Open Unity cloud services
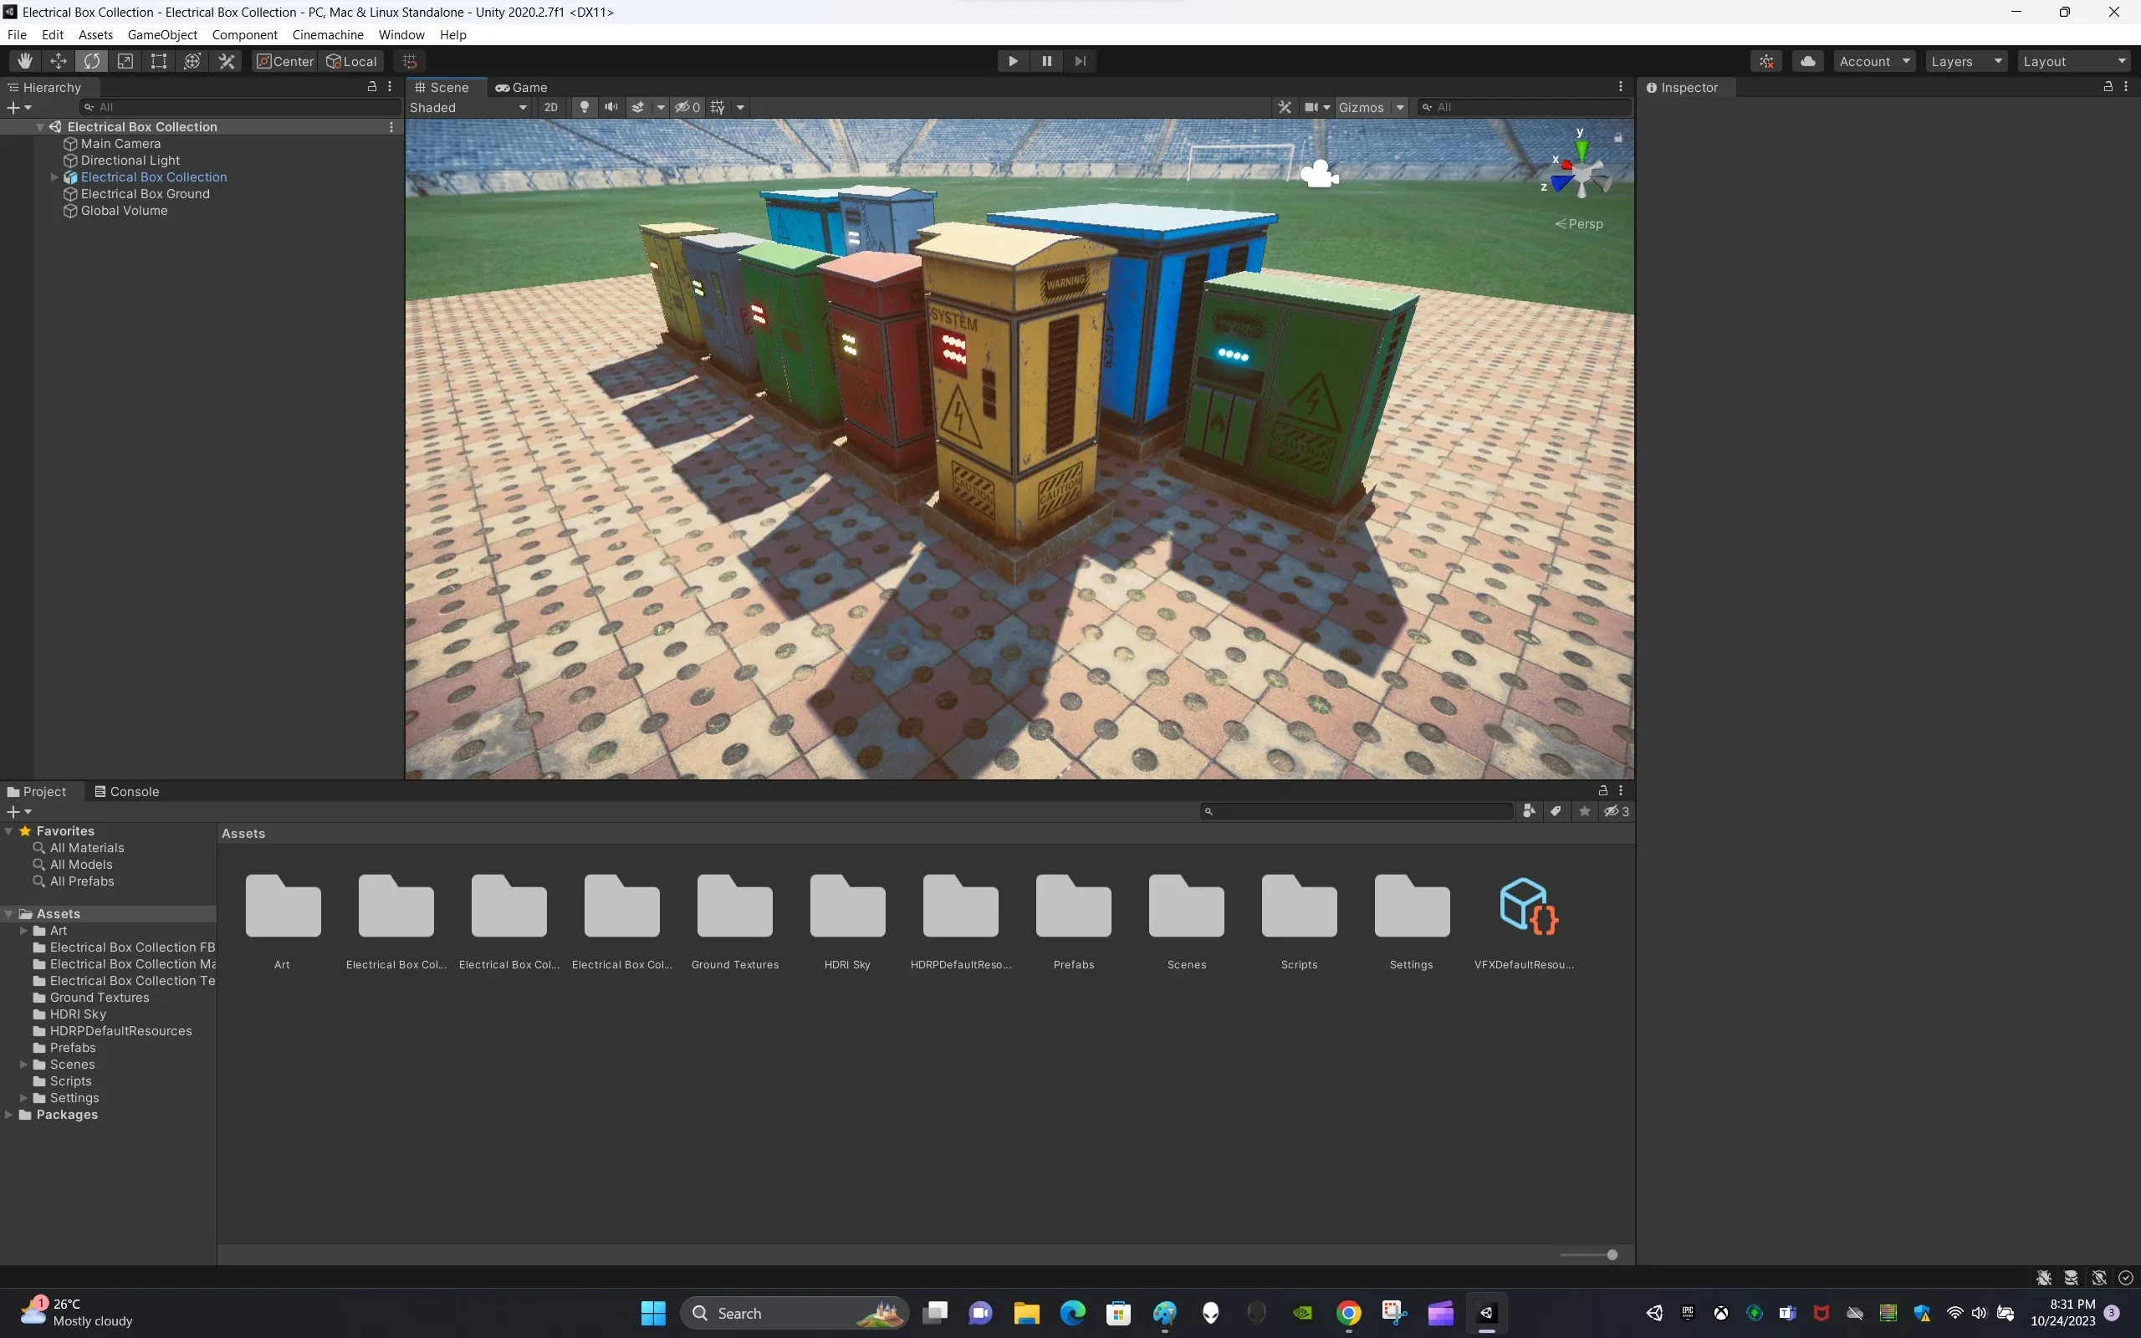The height and width of the screenshot is (1338, 2141). 1808,61
